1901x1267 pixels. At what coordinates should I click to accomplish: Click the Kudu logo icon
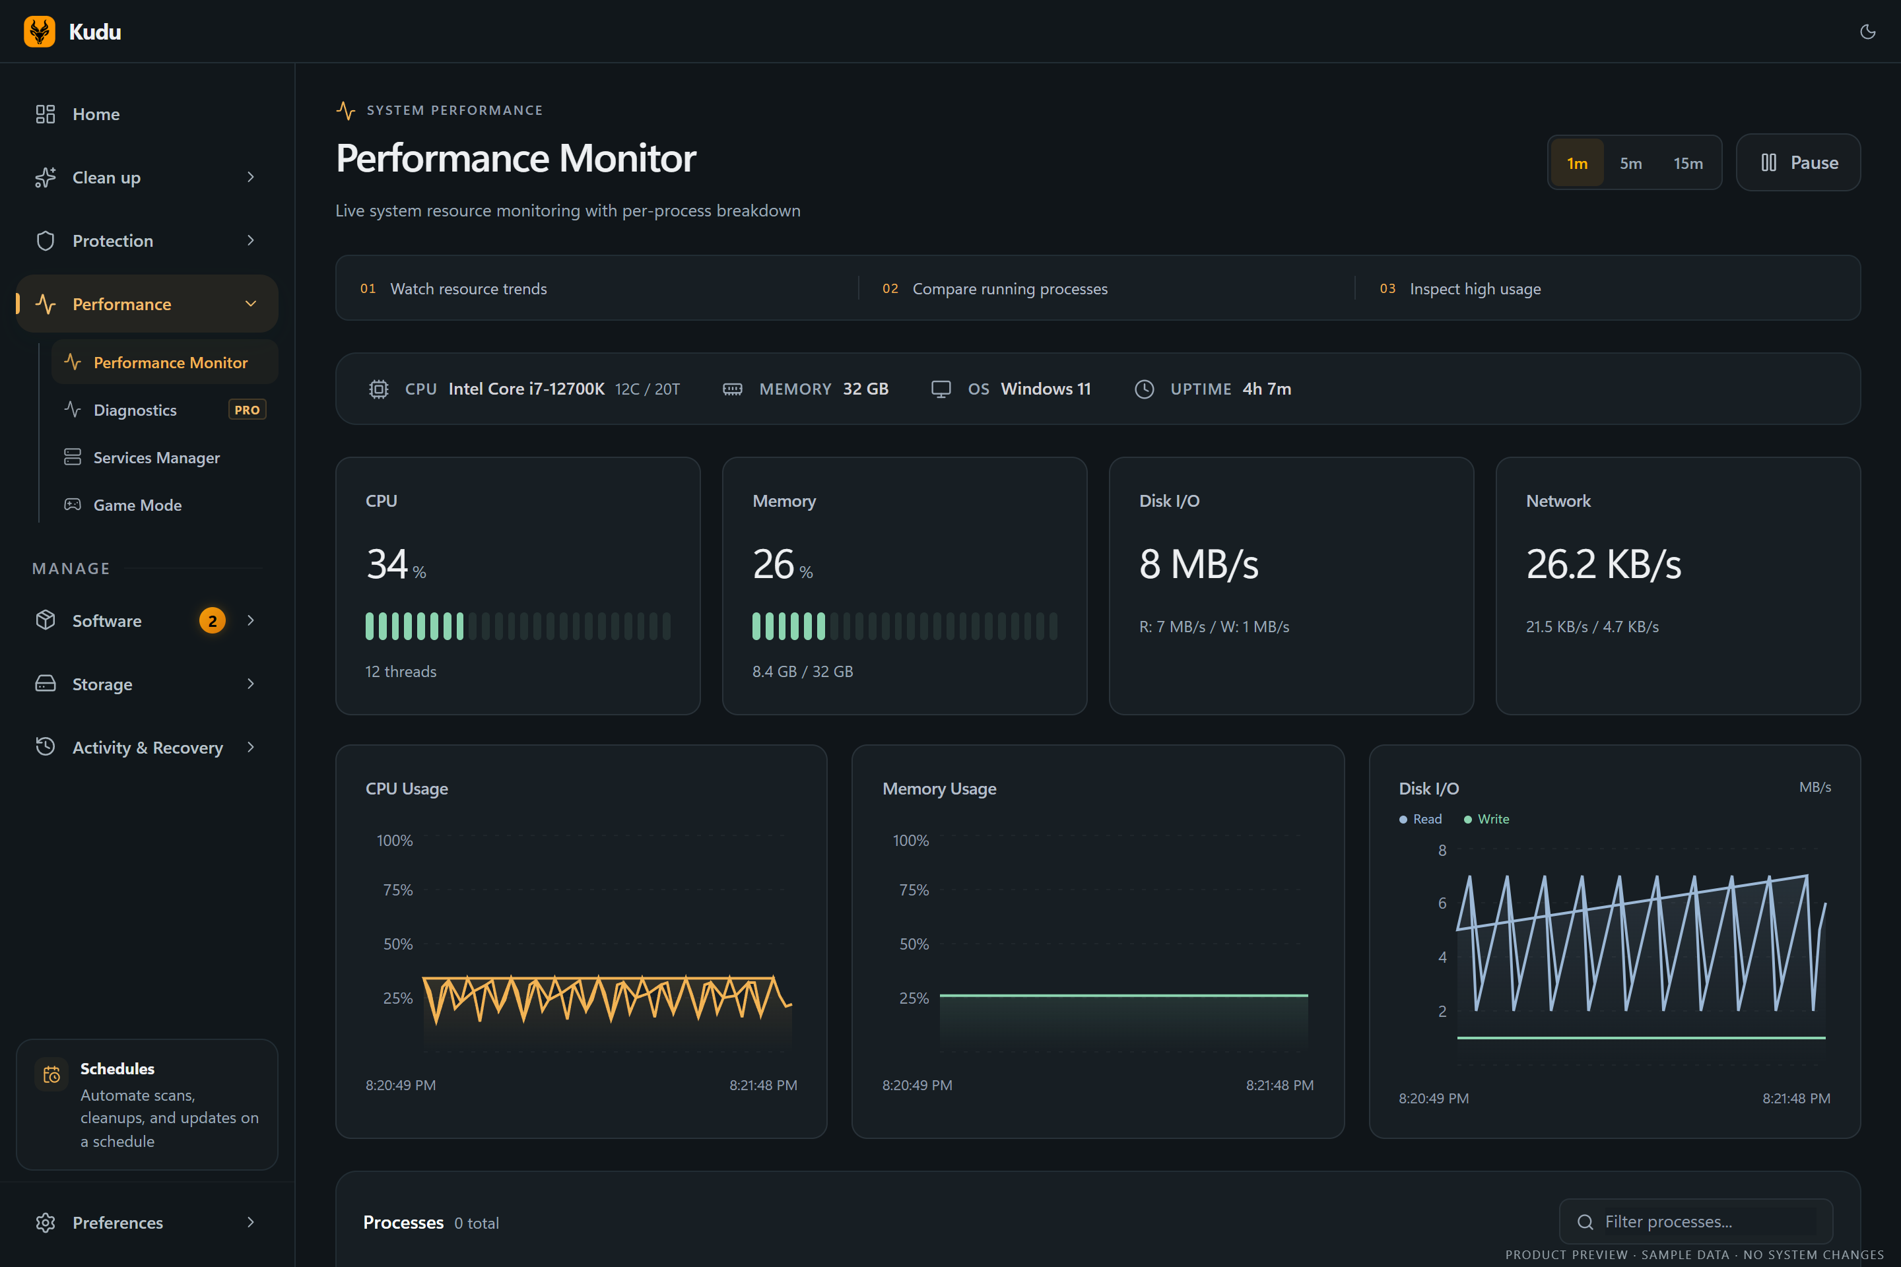point(40,32)
